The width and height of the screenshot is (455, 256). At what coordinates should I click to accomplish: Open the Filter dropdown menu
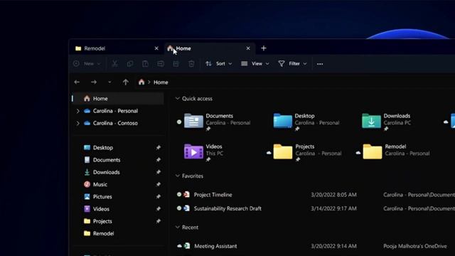[x=292, y=63]
